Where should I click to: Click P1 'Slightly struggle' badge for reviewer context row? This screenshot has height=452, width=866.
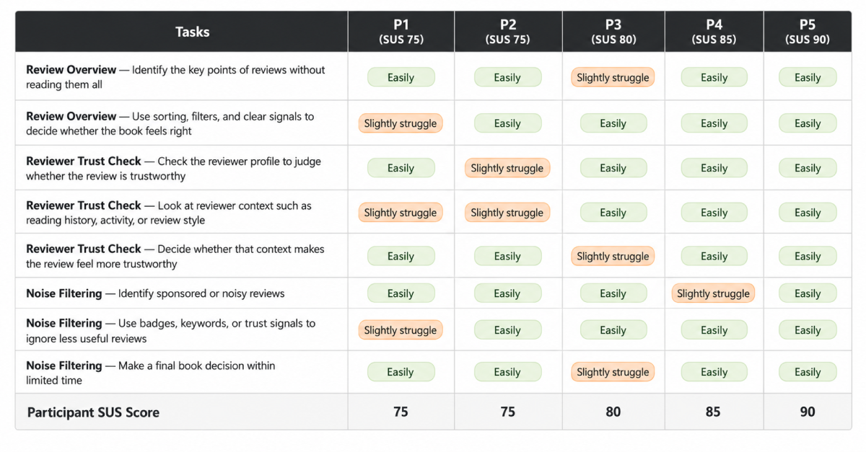click(401, 213)
